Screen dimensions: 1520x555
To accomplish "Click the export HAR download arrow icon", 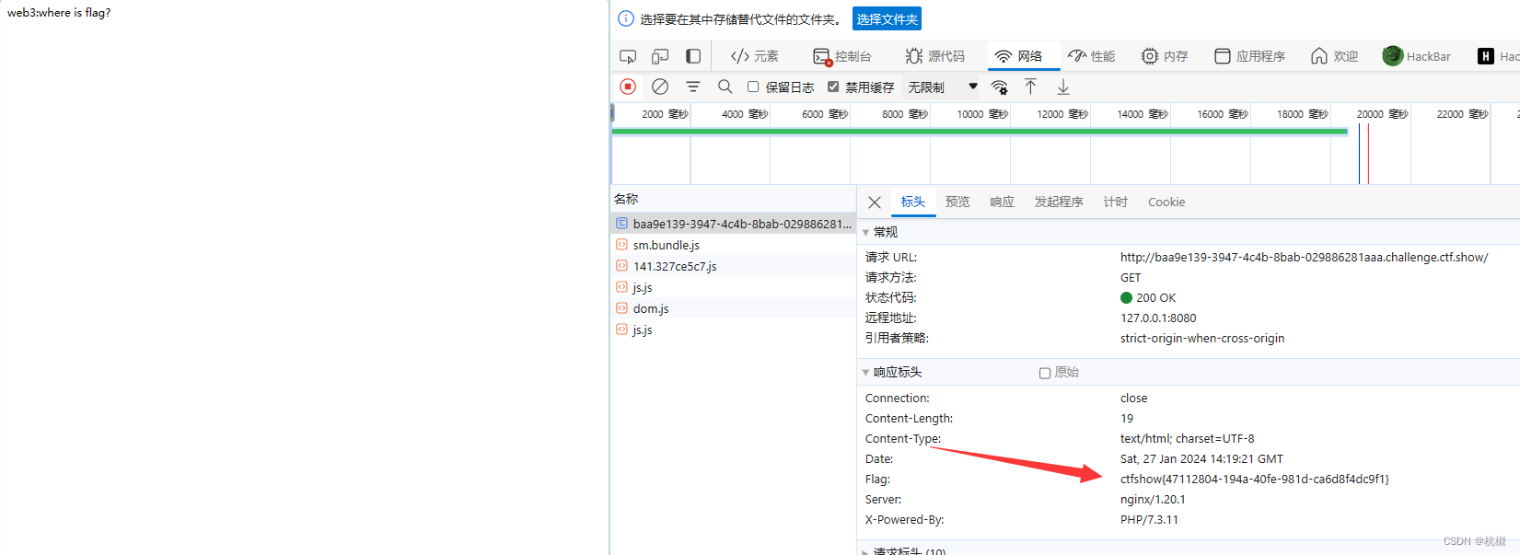I will pyautogui.click(x=1062, y=87).
